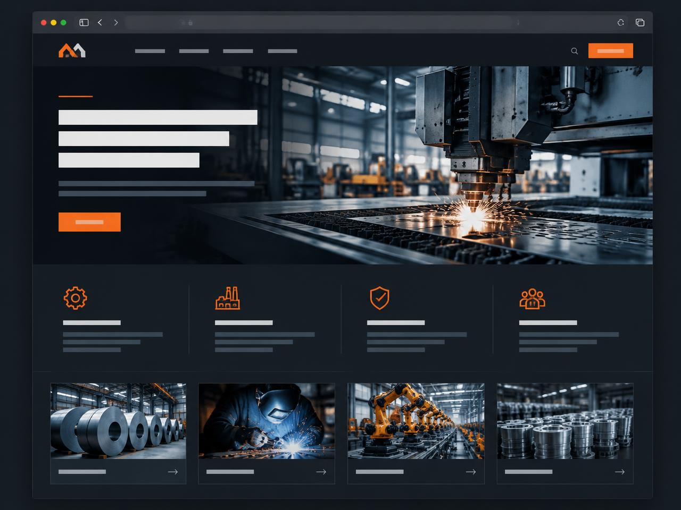Focus the browser address bar
The image size is (681, 510).
tap(319, 22)
